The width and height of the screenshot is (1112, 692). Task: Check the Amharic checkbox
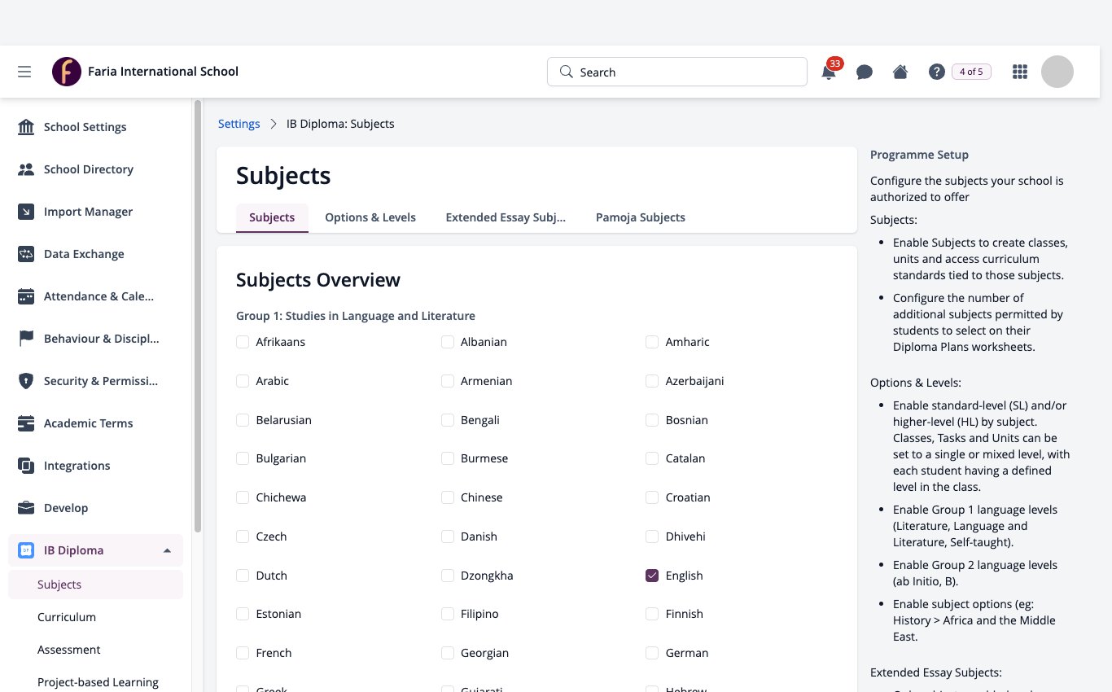(652, 342)
